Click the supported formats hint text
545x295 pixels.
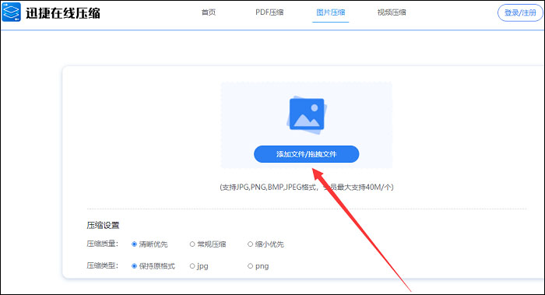[x=306, y=188]
